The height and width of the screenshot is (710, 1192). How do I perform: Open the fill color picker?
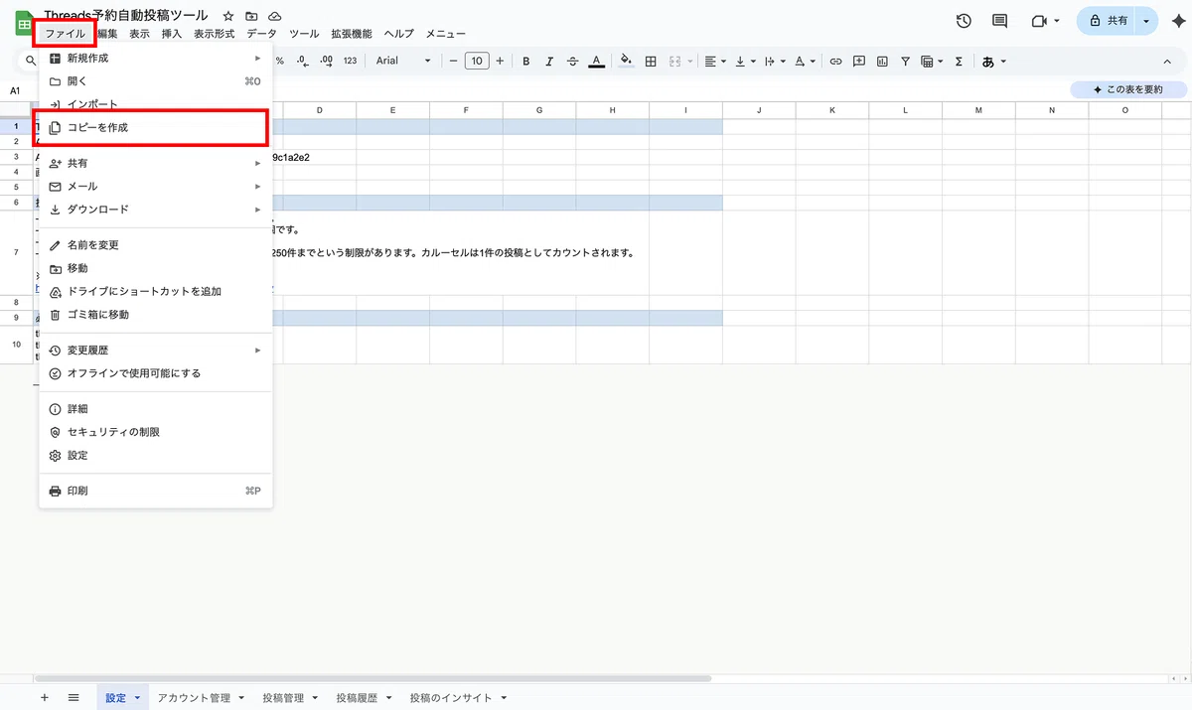pos(626,61)
